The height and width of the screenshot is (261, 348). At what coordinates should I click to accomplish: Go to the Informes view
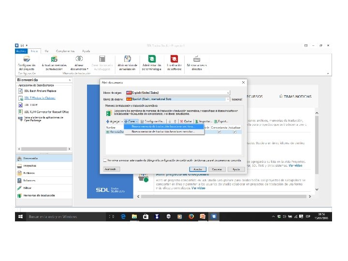(x=44, y=181)
